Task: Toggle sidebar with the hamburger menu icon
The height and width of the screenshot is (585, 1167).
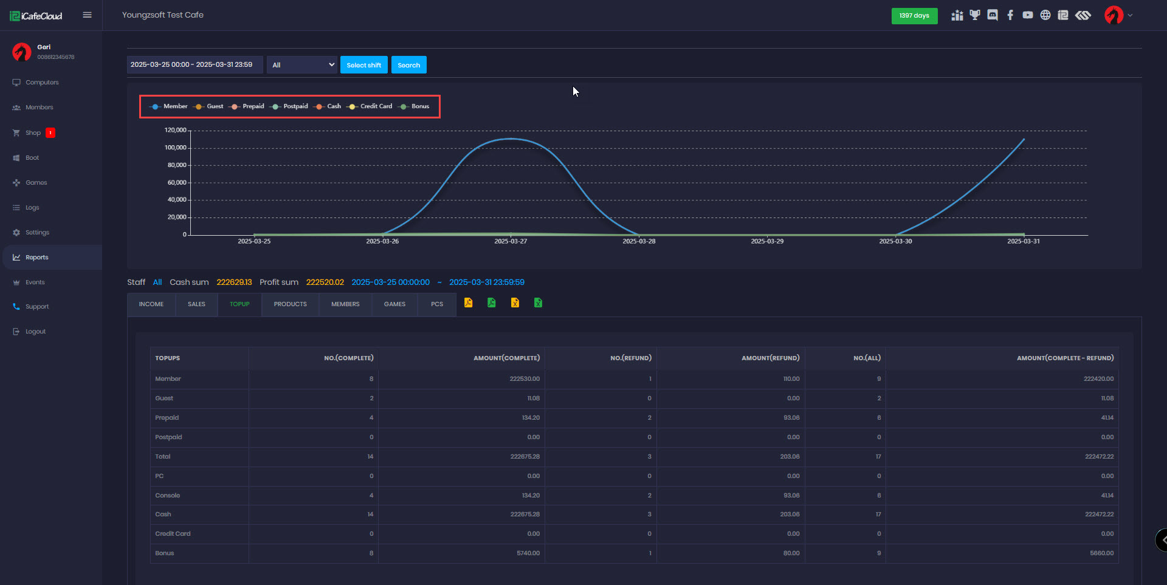Action: [x=88, y=15]
